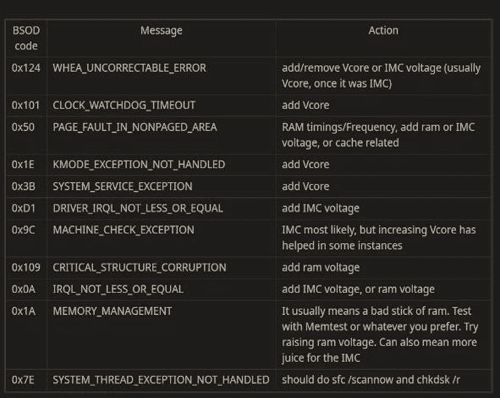Click the Action column header

[x=383, y=30]
